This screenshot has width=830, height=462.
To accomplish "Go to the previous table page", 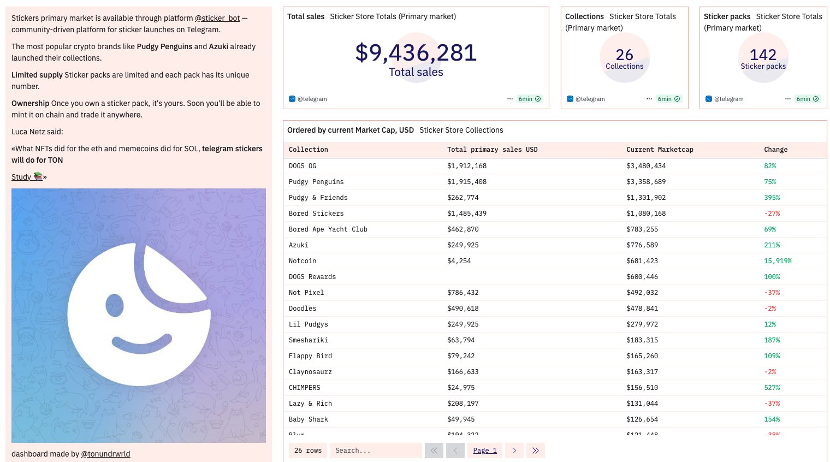I will [455, 451].
